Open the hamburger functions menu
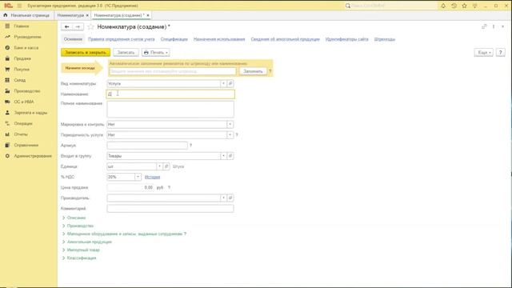The image size is (512, 288). point(19,6)
